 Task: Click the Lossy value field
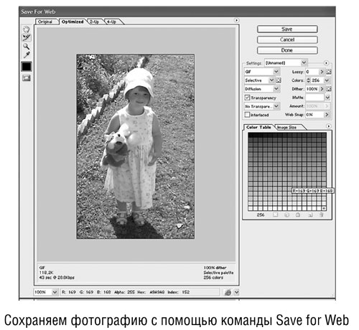(312, 72)
